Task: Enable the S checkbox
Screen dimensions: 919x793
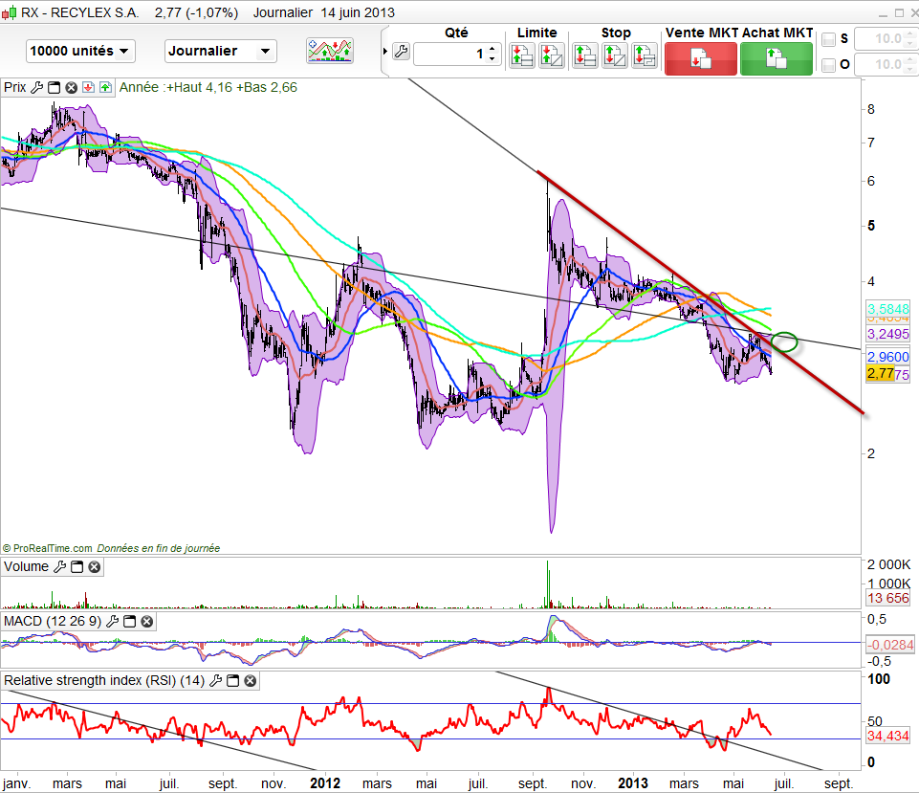Action: 829,39
